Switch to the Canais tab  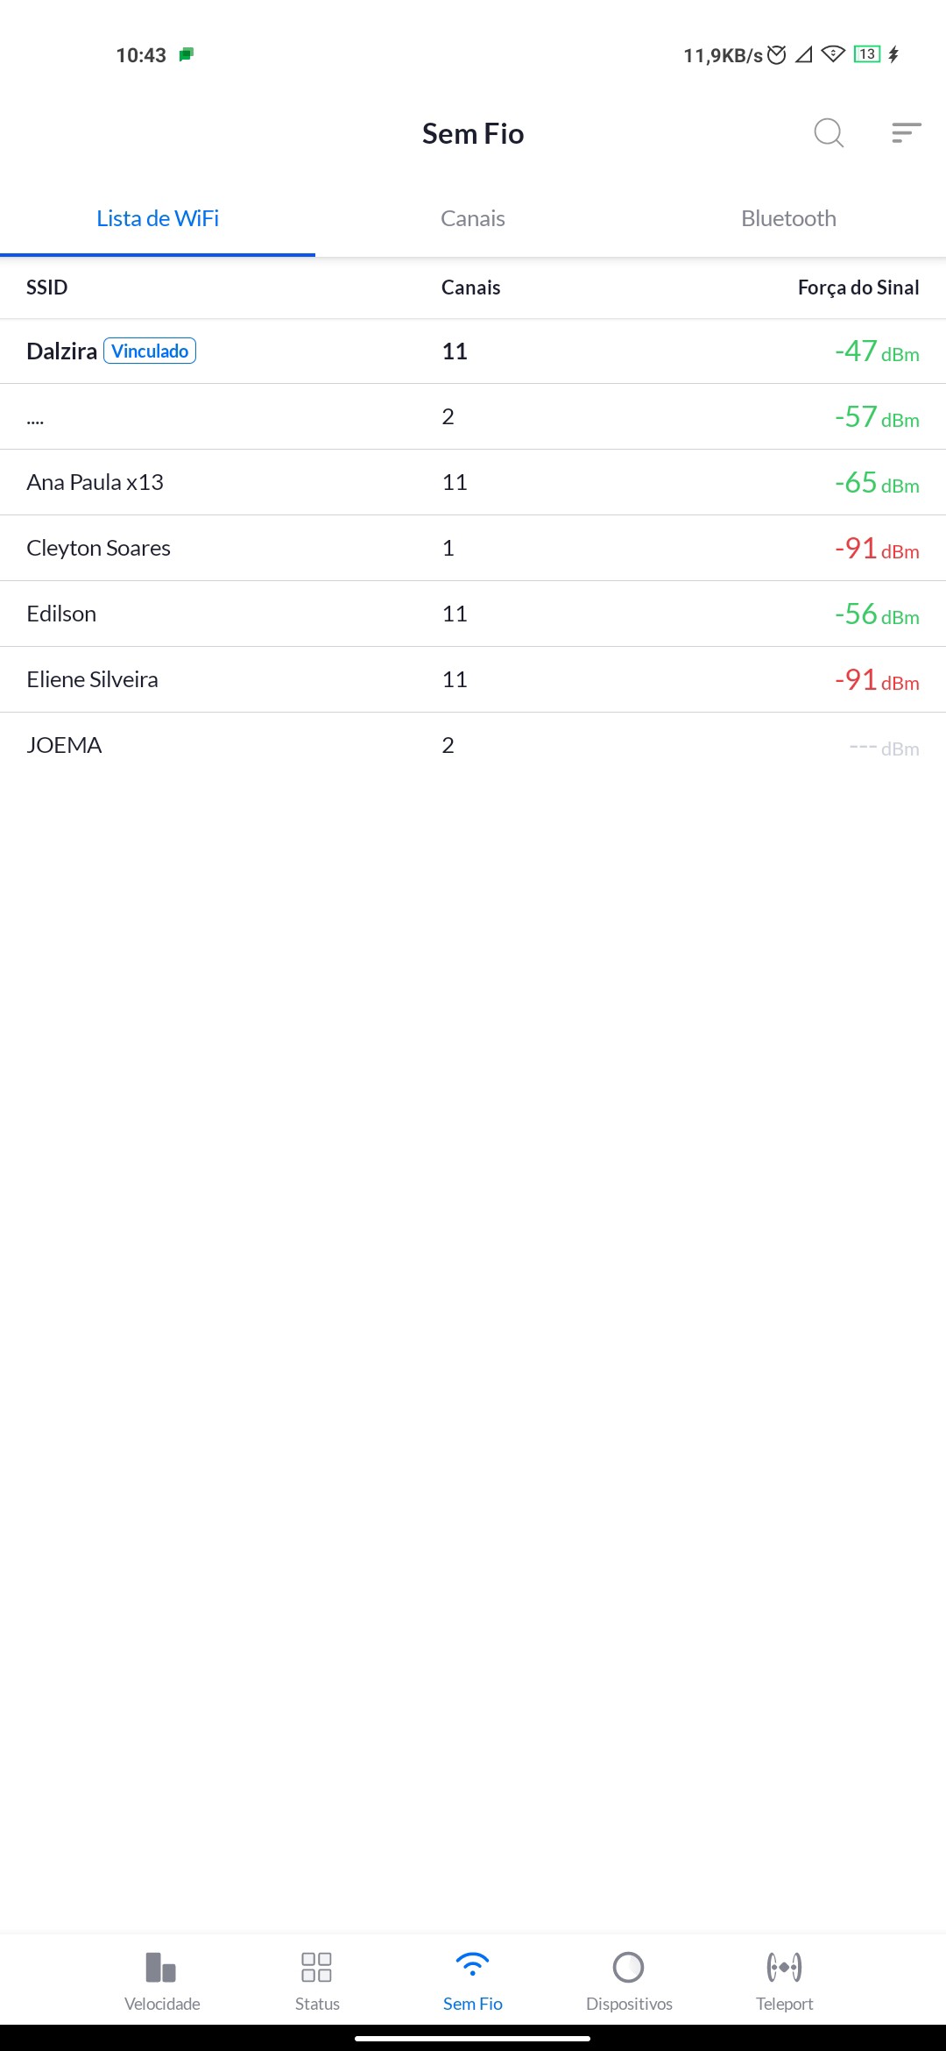click(473, 218)
